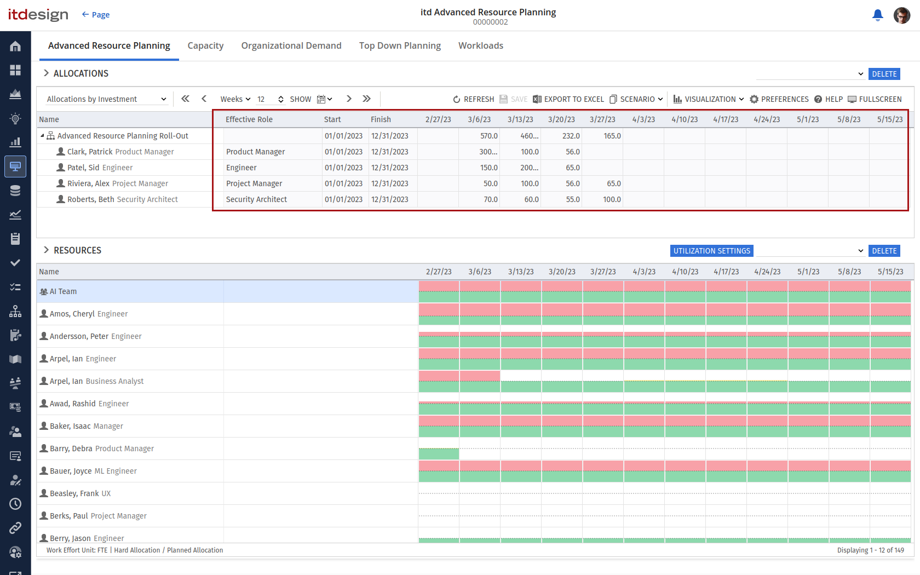
Task: Collapse the Resources section
Action: (46, 250)
